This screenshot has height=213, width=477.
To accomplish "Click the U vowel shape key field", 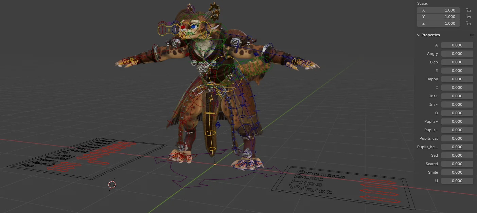I will click(457, 181).
